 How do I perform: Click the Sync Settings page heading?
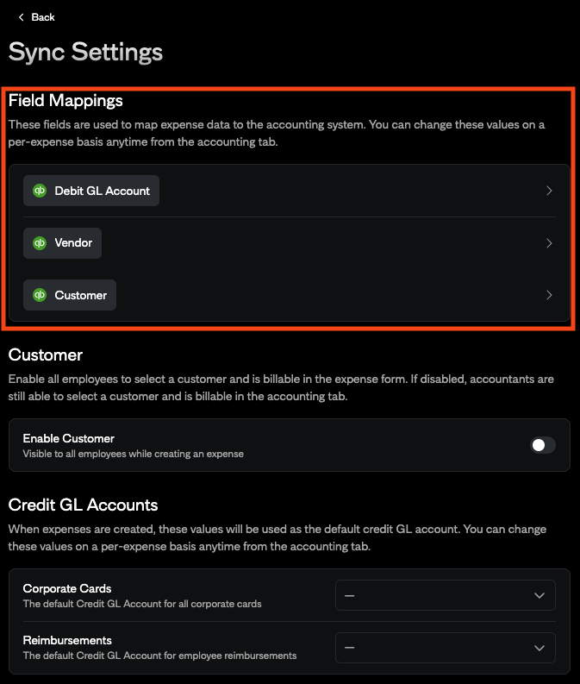(x=85, y=52)
